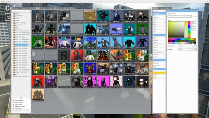The height and width of the screenshot is (118, 209).
Task: Select the Laserman LARGE icon
Action: (x=142, y=29)
